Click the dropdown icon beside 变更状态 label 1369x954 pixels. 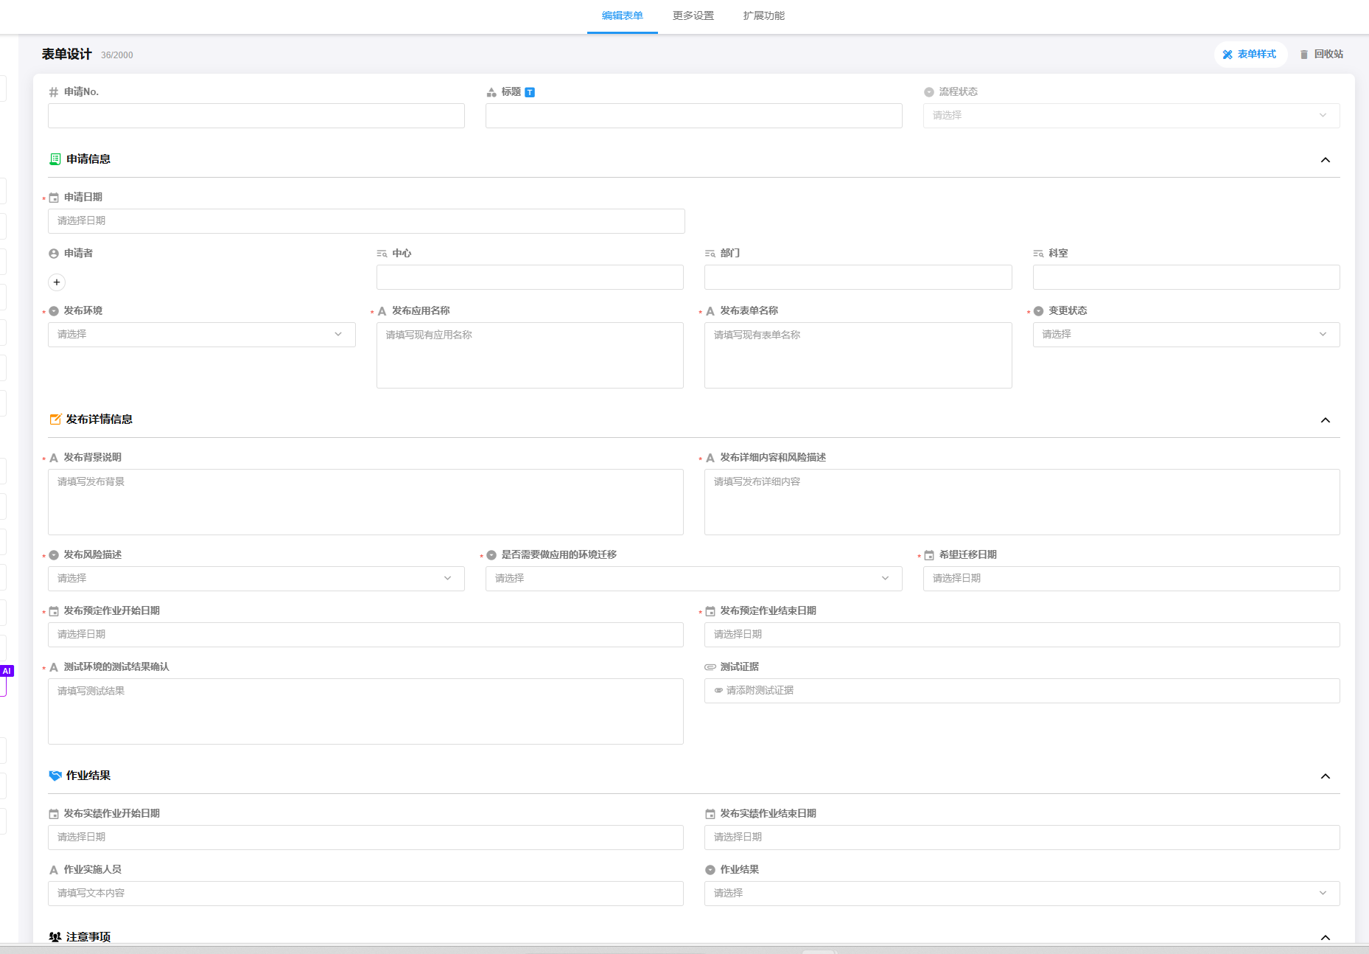click(x=1038, y=311)
